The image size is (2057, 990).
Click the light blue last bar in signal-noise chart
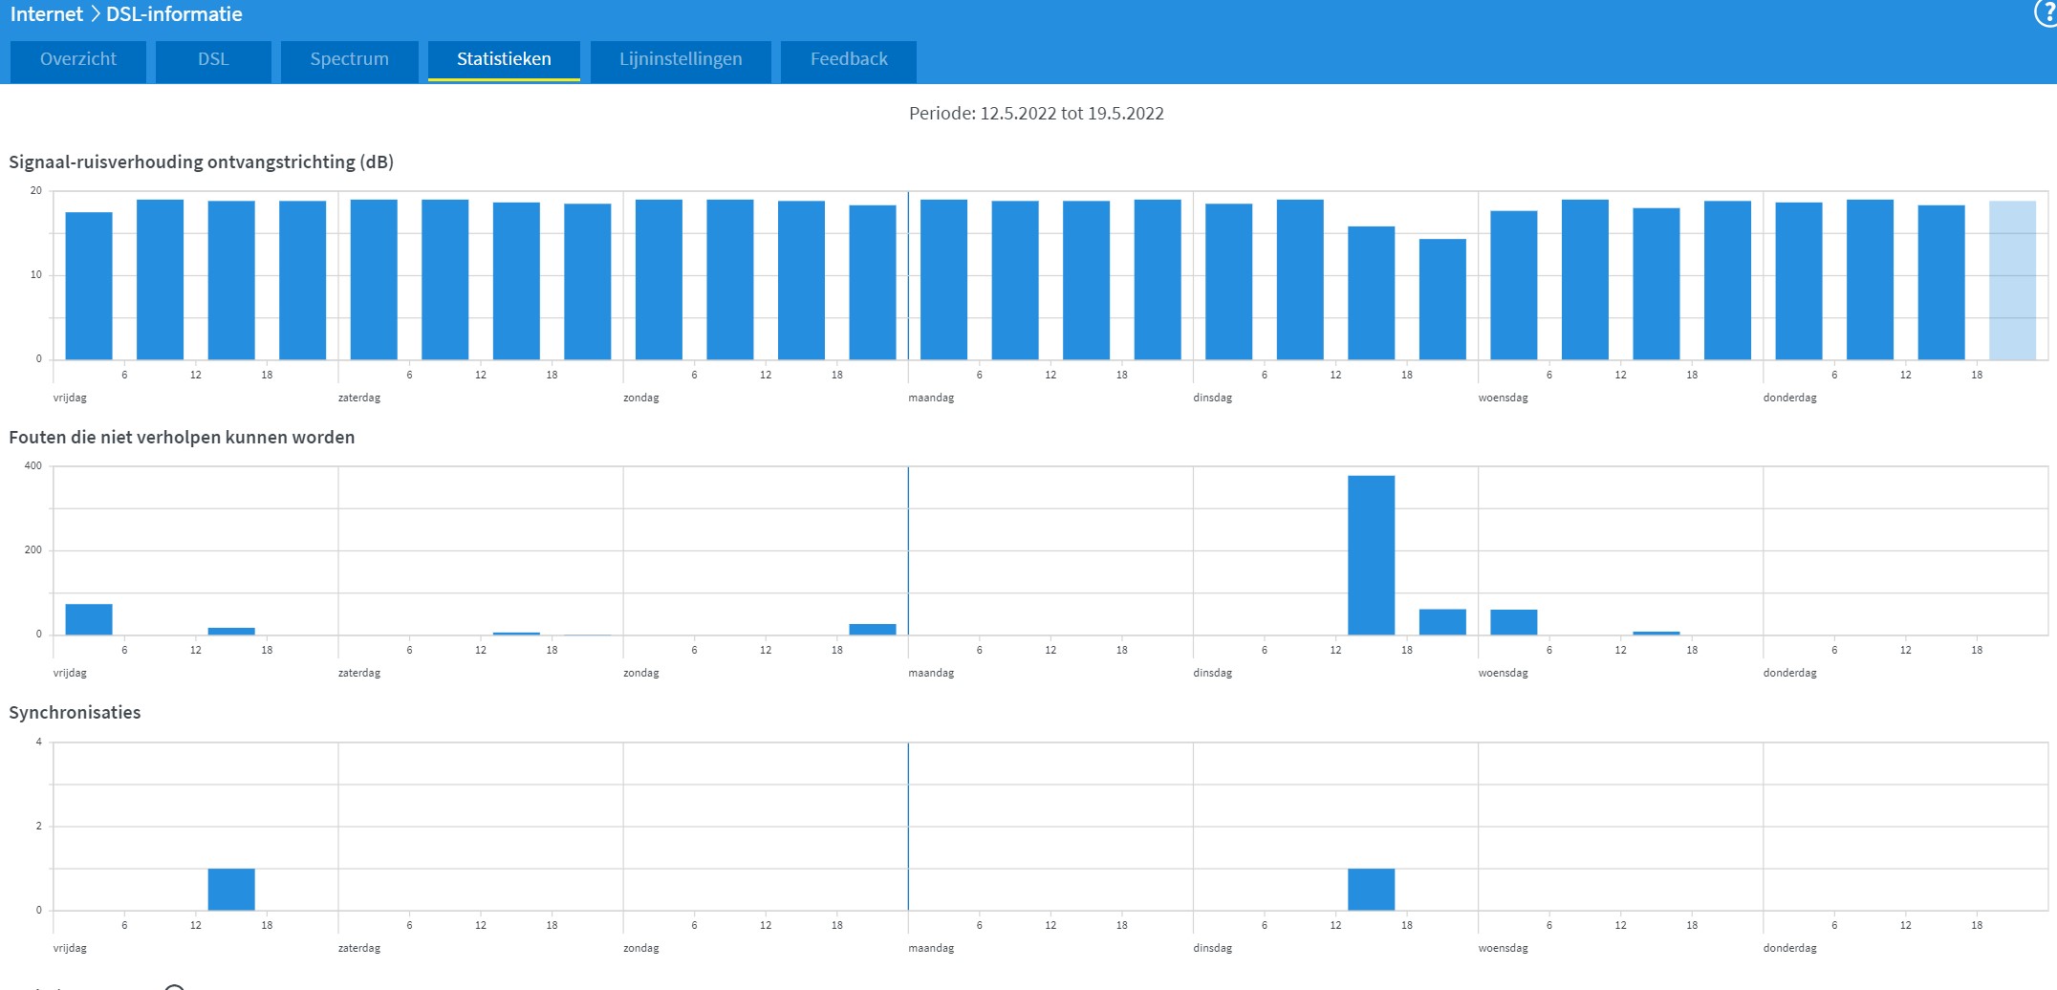tap(2012, 280)
